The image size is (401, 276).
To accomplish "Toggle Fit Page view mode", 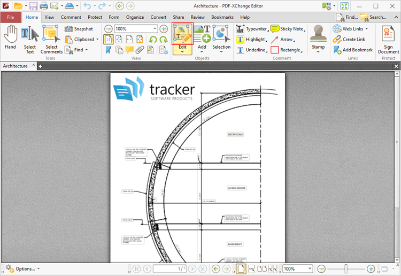I will point(119,40).
